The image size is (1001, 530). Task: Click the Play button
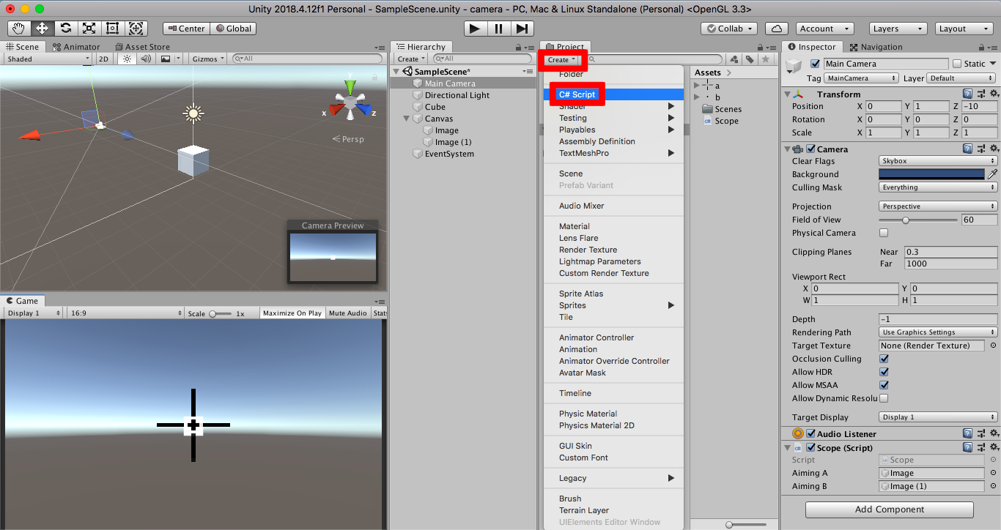coord(475,29)
